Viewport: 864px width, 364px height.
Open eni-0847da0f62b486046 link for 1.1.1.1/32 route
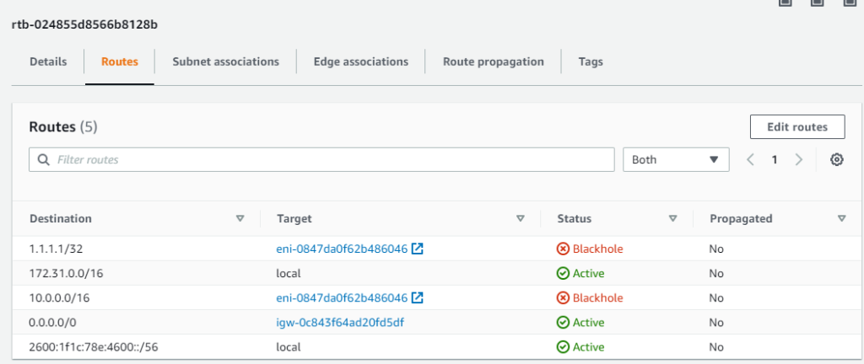342,249
